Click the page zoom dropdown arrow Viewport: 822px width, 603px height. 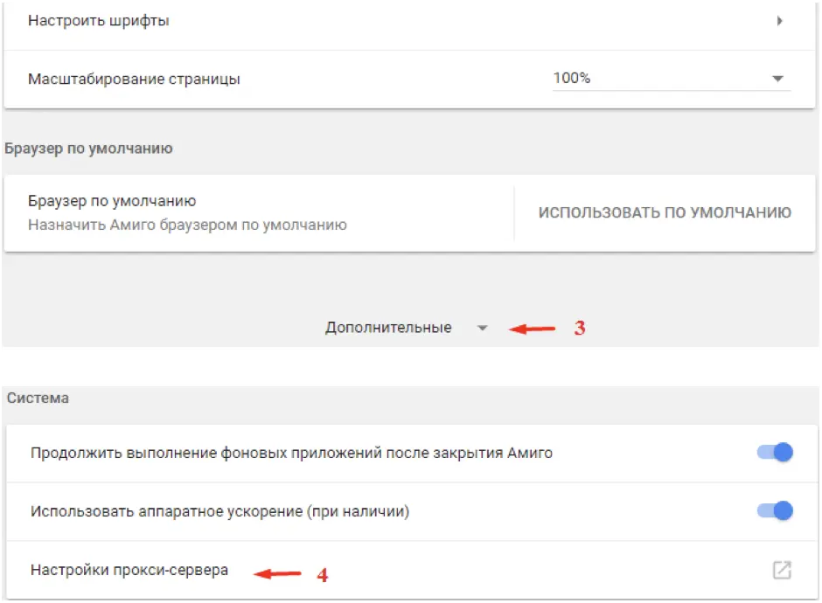[777, 79]
